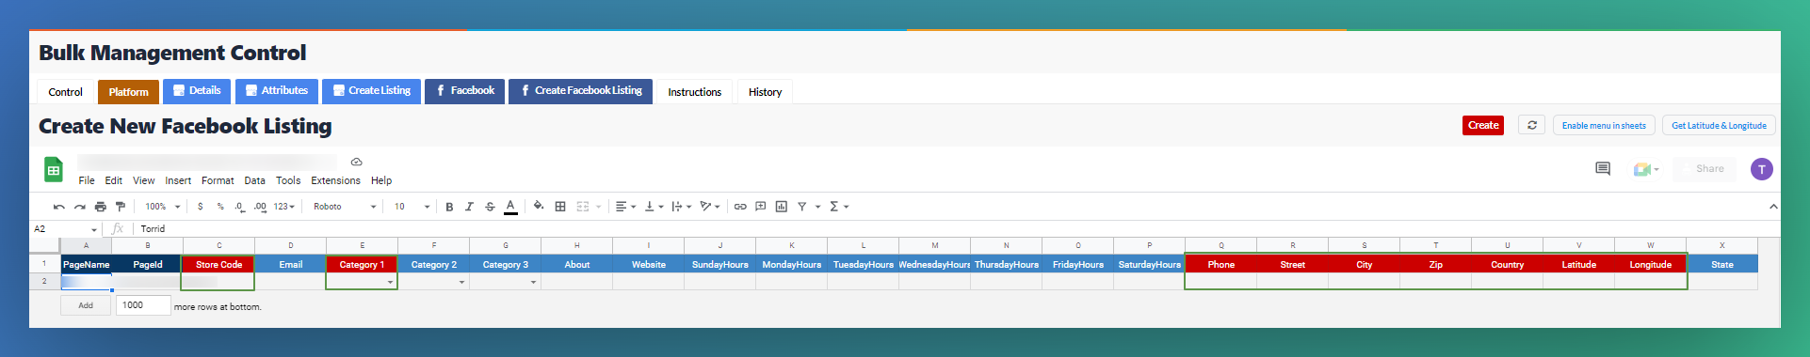Click Get Latitude & Longitude
1810x357 pixels.
1719,125
